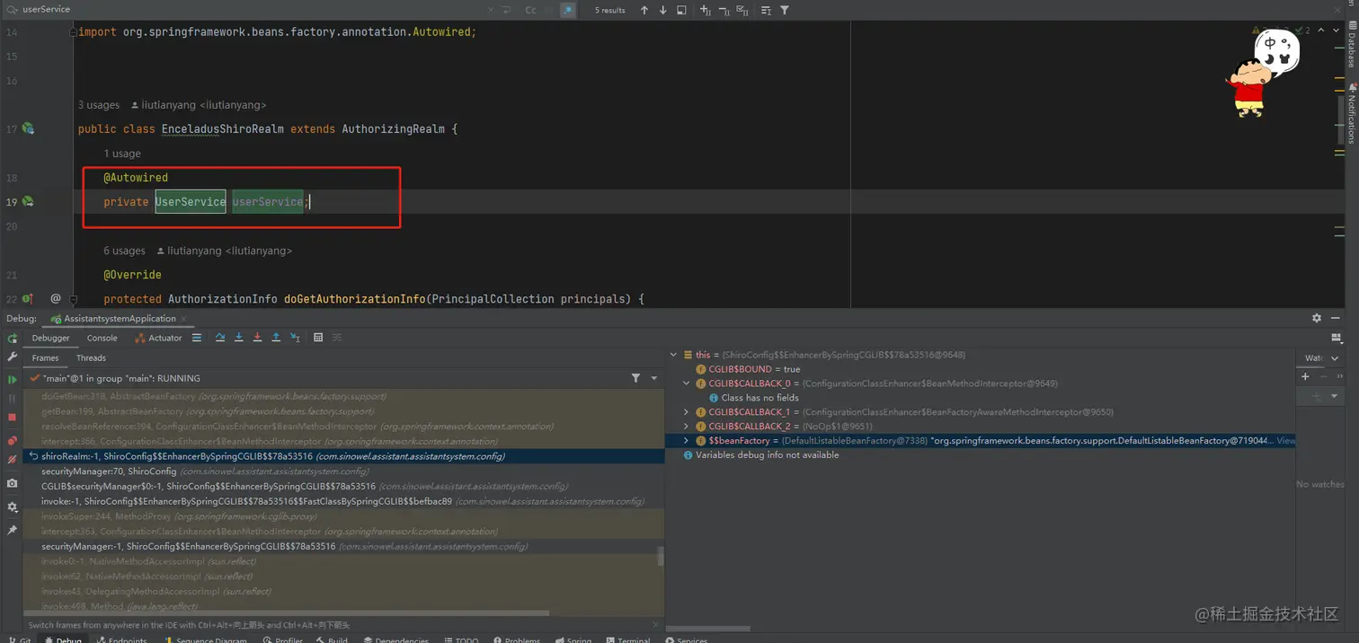Click the userService search input field

tap(252, 9)
